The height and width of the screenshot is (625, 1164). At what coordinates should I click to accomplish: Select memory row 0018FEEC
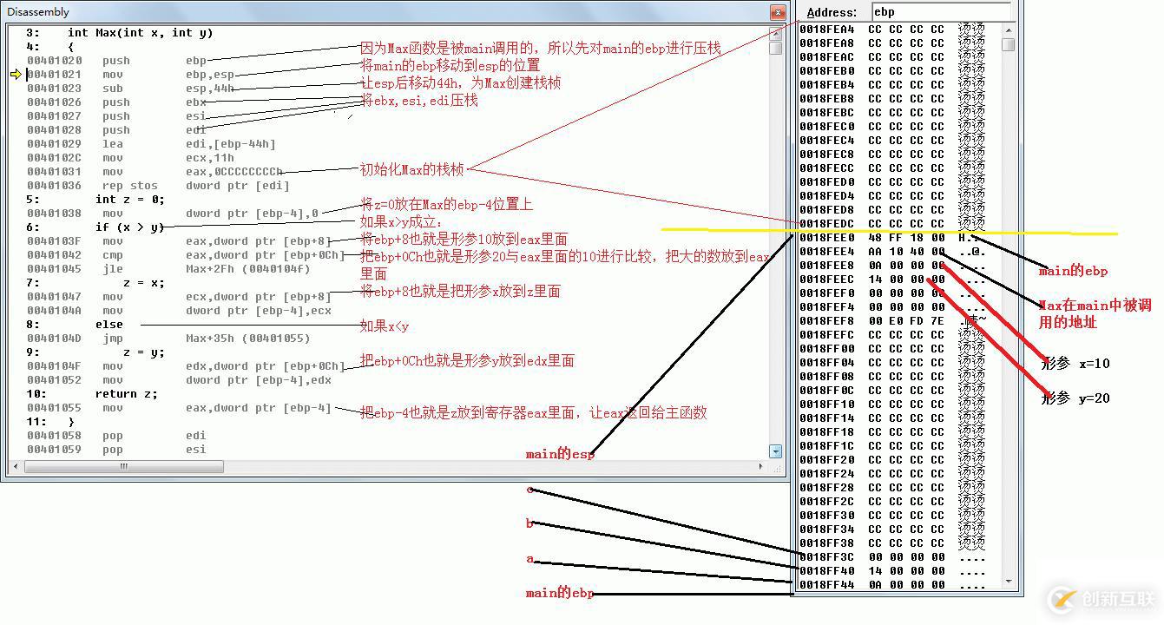pyautogui.click(x=892, y=279)
